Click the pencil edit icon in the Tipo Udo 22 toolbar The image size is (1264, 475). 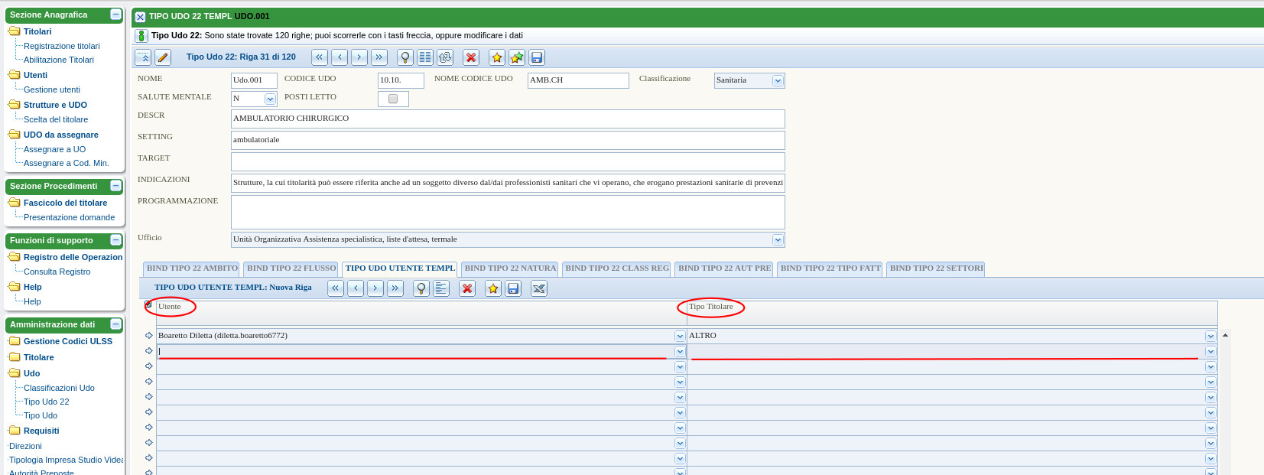(x=163, y=57)
